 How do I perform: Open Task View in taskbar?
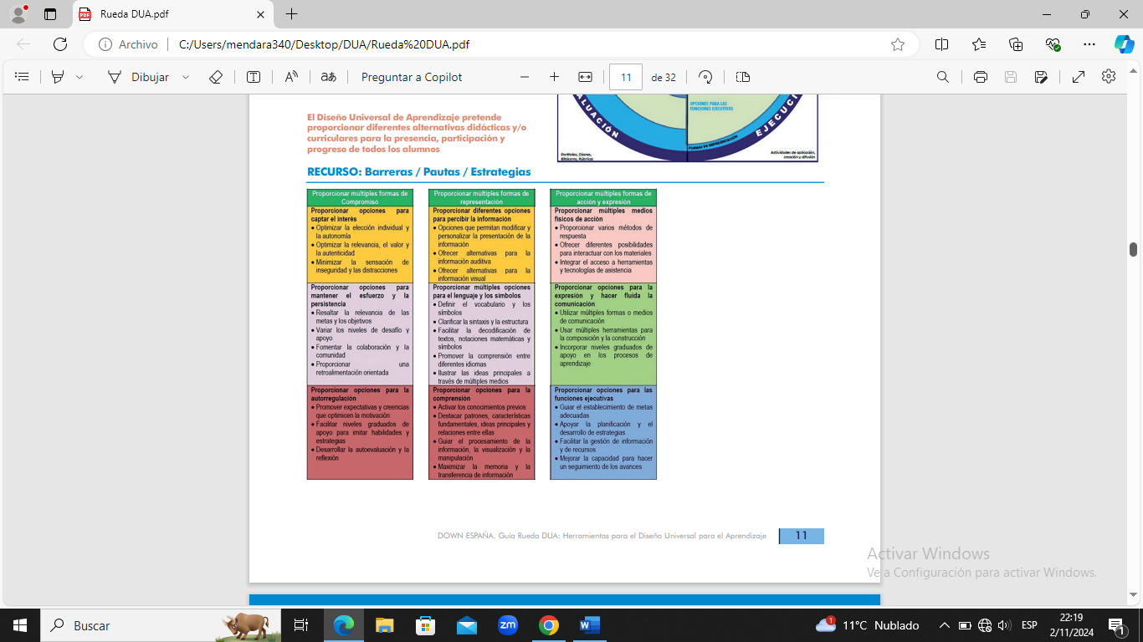point(301,625)
